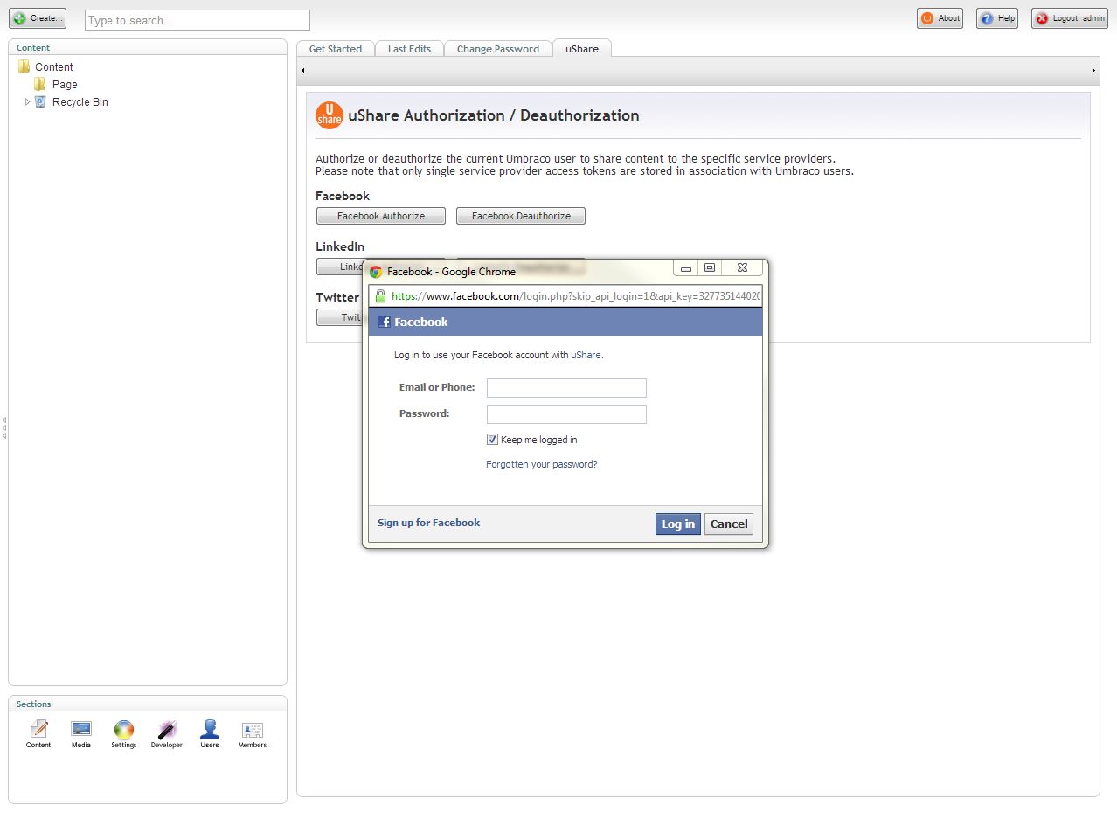
Task: Follow the uShare link in login message
Action: pyautogui.click(x=586, y=355)
